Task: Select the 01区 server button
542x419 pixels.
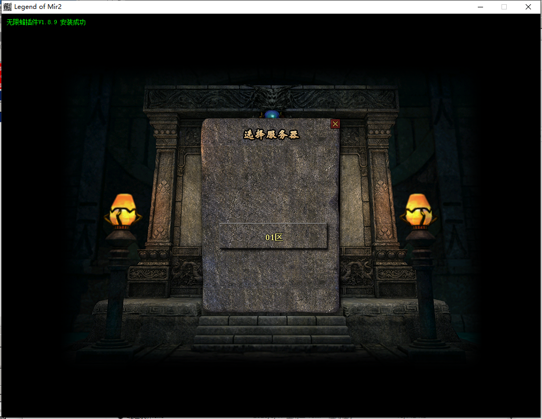Action: click(x=273, y=237)
